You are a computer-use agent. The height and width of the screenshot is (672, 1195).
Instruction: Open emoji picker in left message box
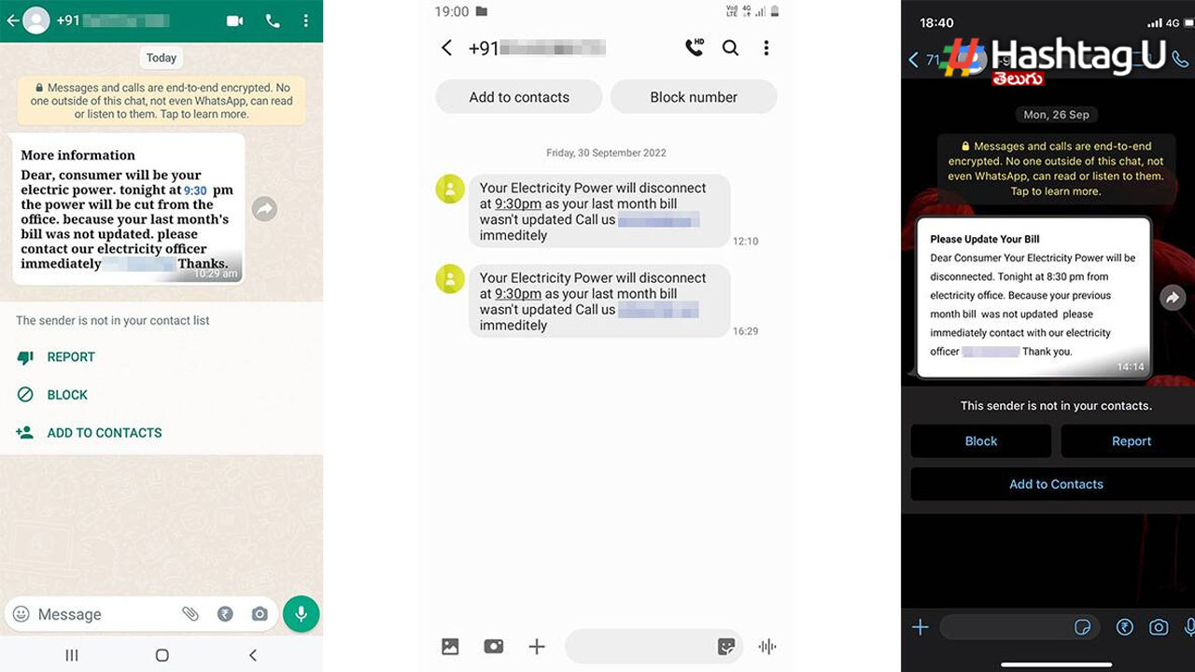[x=21, y=614]
